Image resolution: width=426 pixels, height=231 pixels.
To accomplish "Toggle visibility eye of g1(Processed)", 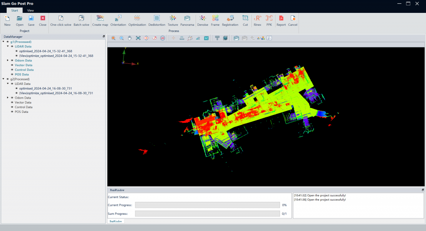I will coord(7,42).
